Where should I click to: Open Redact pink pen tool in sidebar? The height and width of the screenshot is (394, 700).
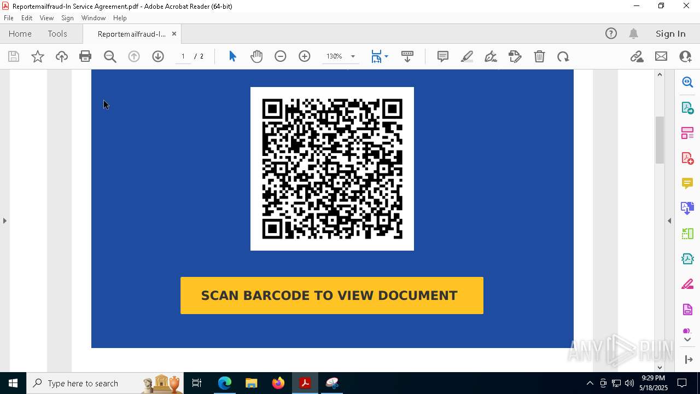[x=687, y=284]
